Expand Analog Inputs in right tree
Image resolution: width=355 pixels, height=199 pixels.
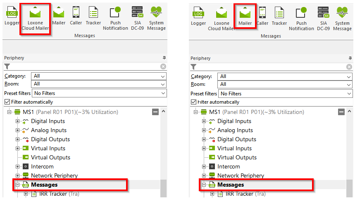tap(204, 130)
